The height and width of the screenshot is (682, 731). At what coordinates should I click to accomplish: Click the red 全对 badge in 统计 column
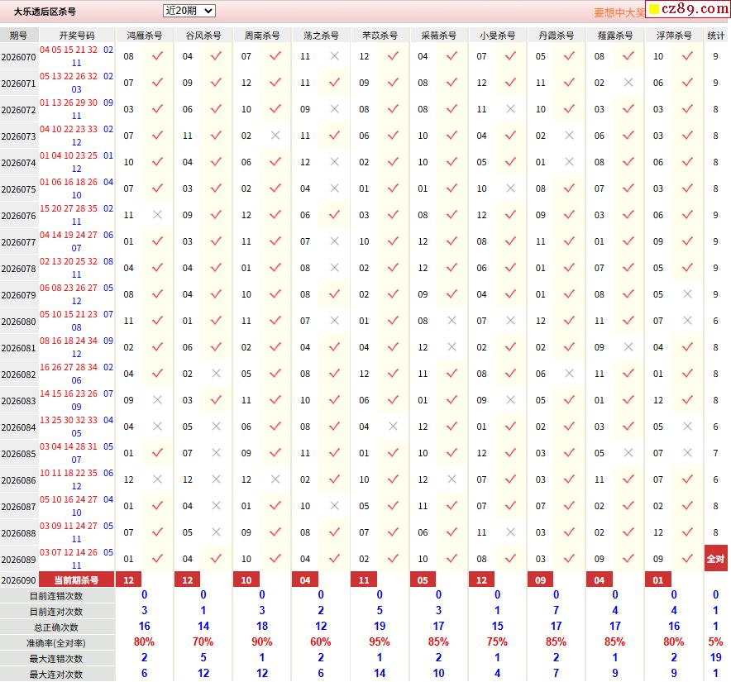tap(715, 559)
